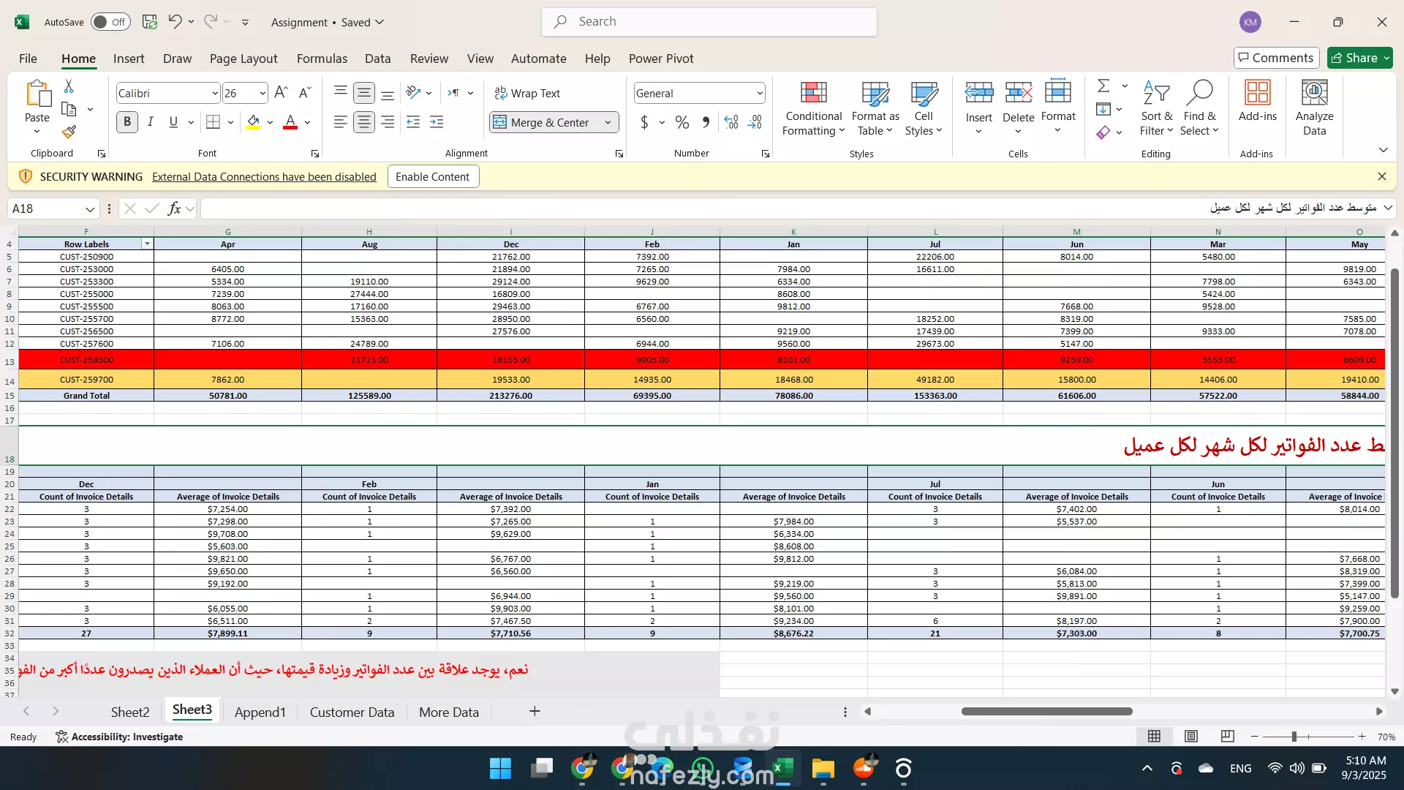The image size is (1404, 790).
Task: Apply percent style number format
Action: click(682, 122)
